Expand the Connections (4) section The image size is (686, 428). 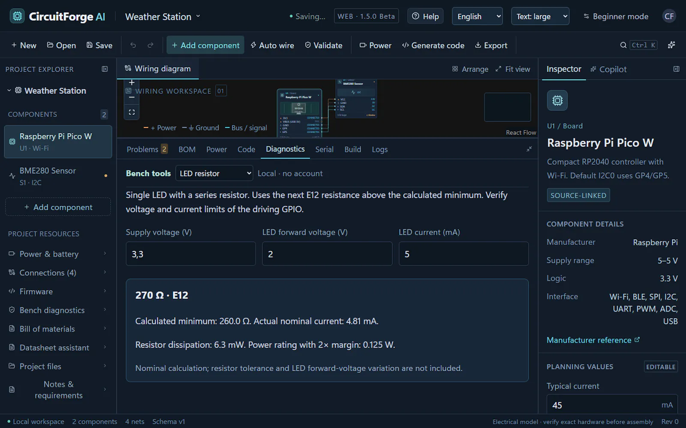coord(58,273)
